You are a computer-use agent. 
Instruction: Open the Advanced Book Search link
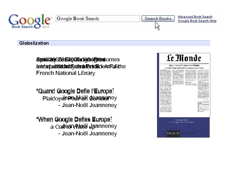tap(195, 17)
